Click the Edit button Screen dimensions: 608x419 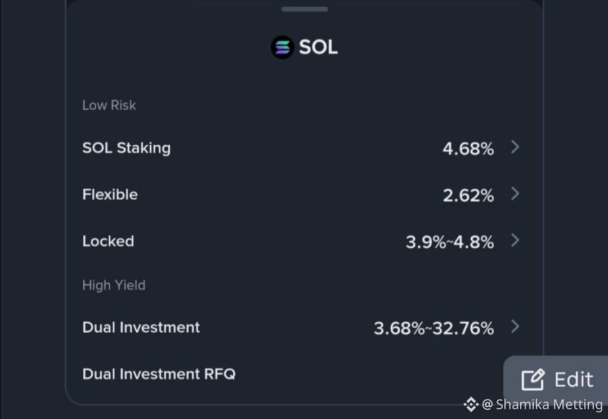coord(556,380)
